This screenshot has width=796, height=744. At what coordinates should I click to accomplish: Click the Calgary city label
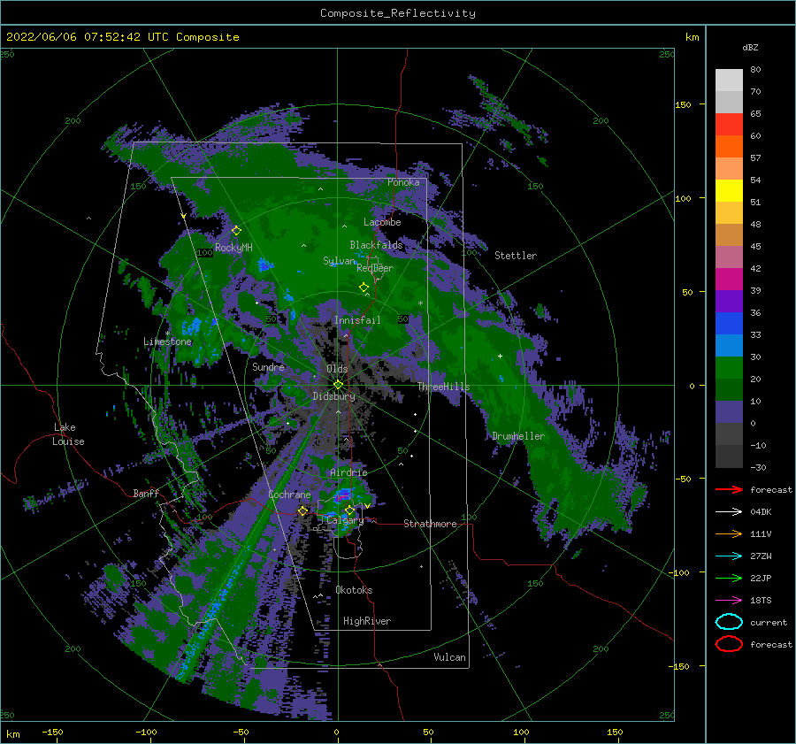point(345,520)
